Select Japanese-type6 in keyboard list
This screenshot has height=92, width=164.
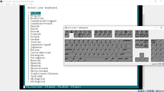pos(40,45)
